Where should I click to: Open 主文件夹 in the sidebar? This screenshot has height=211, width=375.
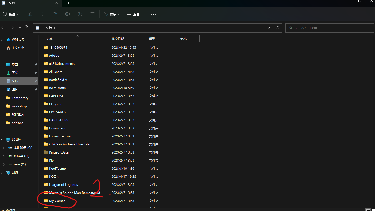click(x=15, y=48)
